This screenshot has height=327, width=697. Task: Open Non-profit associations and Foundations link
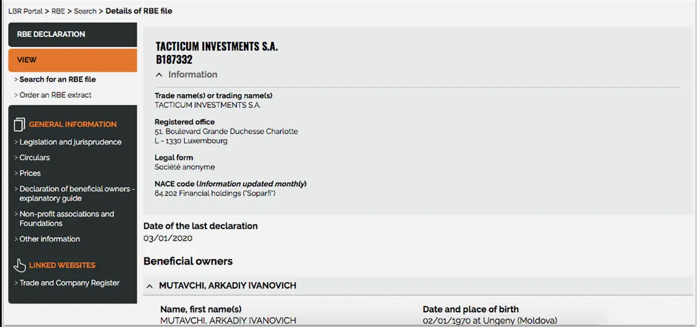coord(67,218)
